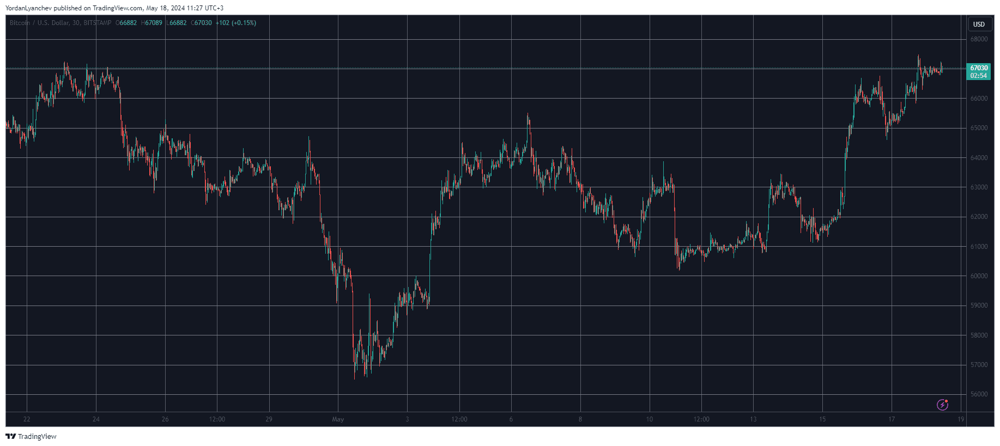Click the date label 10 on time axis
Screen dimensions: 1000x446
point(650,419)
